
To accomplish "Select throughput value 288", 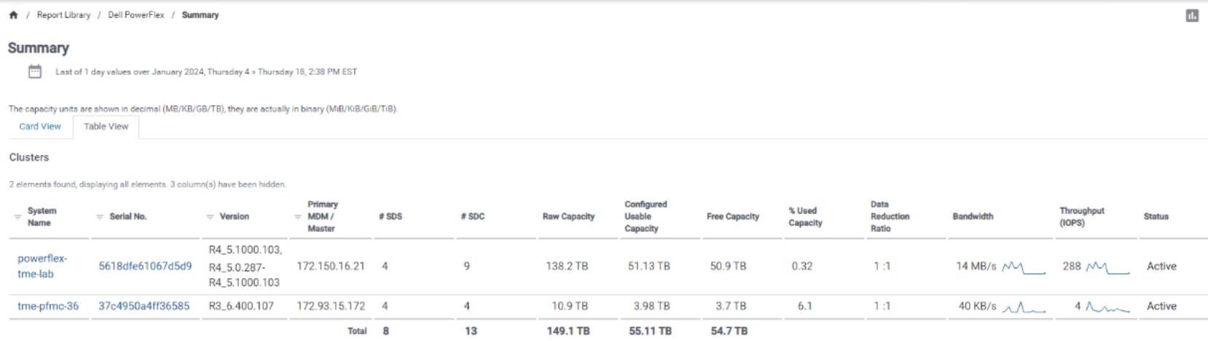I will (x=1072, y=266).
